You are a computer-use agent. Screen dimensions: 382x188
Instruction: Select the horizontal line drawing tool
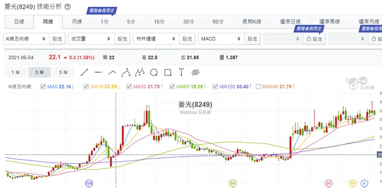[98, 72]
